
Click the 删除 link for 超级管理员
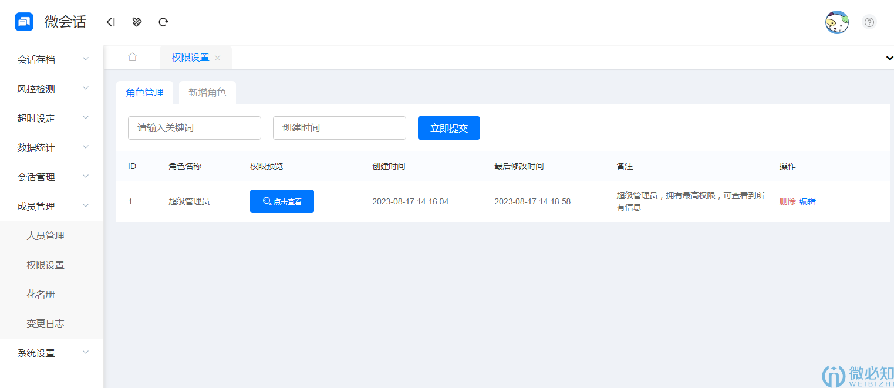pos(787,201)
